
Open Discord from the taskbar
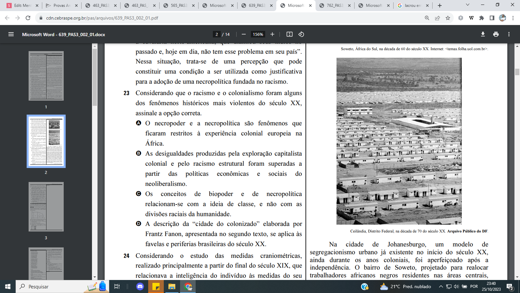pyautogui.click(x=140, y=286)
